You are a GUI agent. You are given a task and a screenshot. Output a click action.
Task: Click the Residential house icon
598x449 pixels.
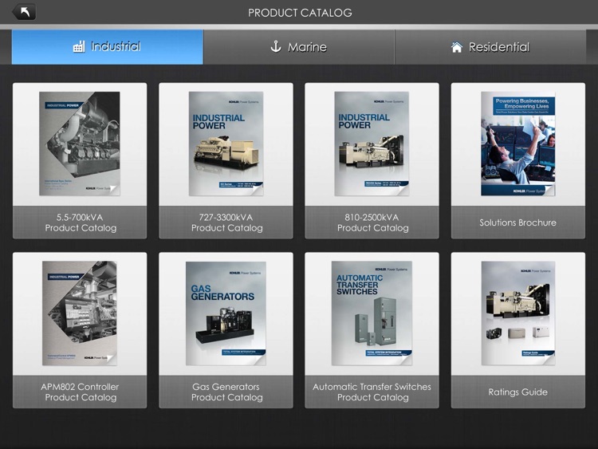coord(457,47)
